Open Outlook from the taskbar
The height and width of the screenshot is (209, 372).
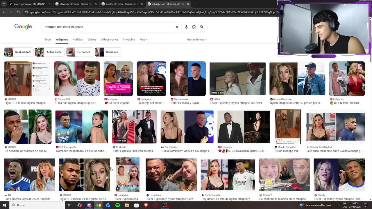108,205
